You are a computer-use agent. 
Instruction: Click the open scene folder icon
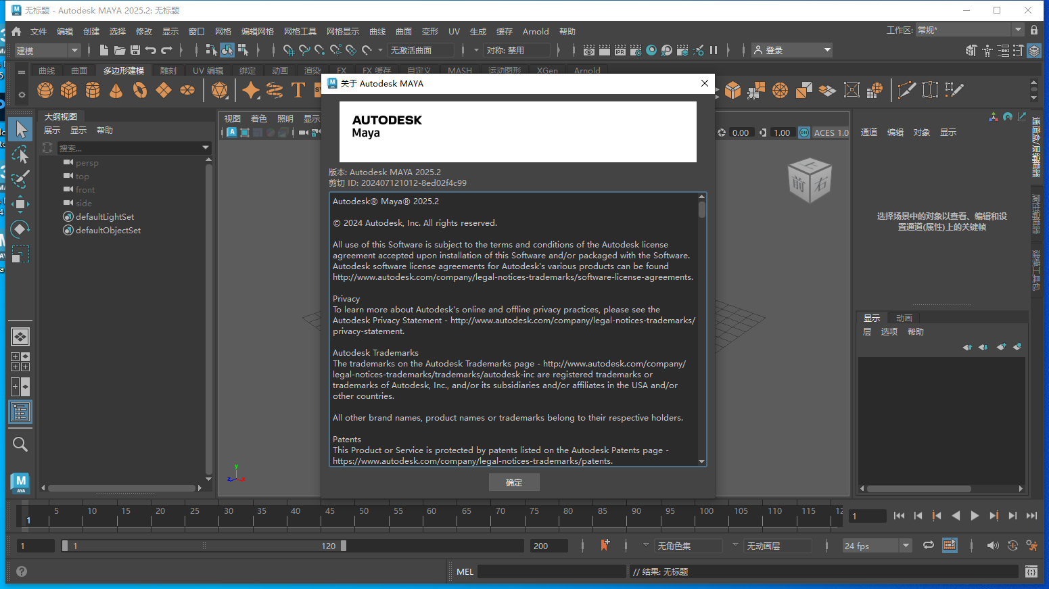coord(120,50)
